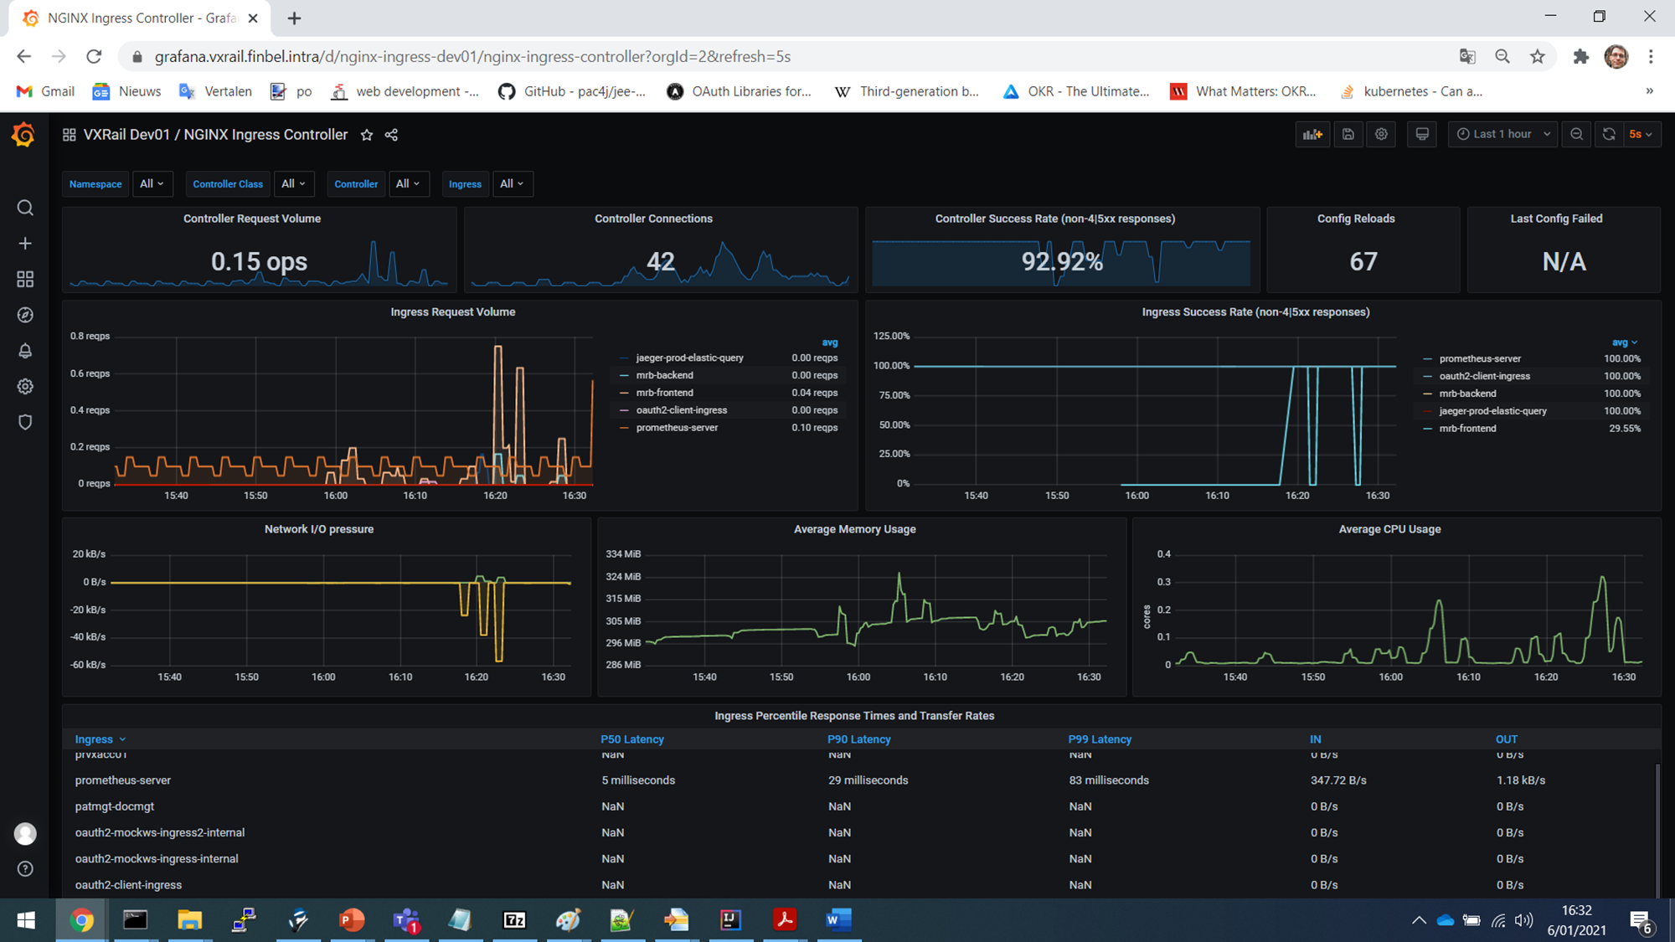Click the browser address bar URL

[472, 57]
